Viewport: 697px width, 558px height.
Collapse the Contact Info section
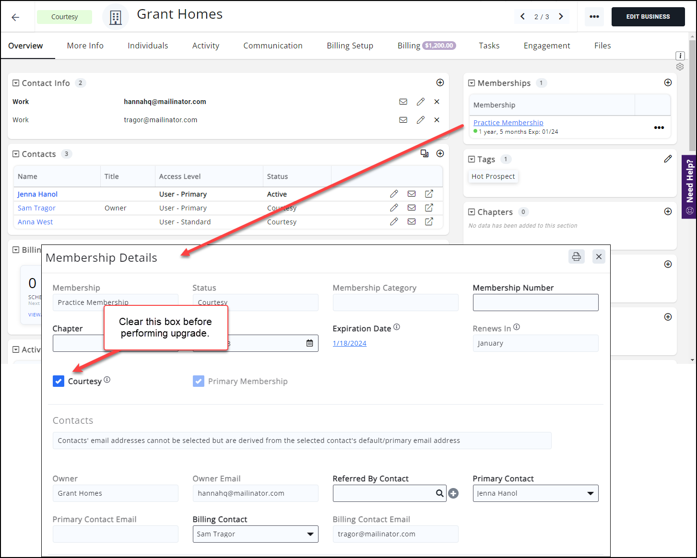click(16, 83)
